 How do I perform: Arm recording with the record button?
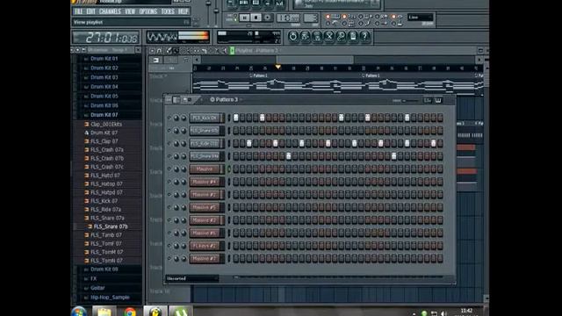pos(267,18)
